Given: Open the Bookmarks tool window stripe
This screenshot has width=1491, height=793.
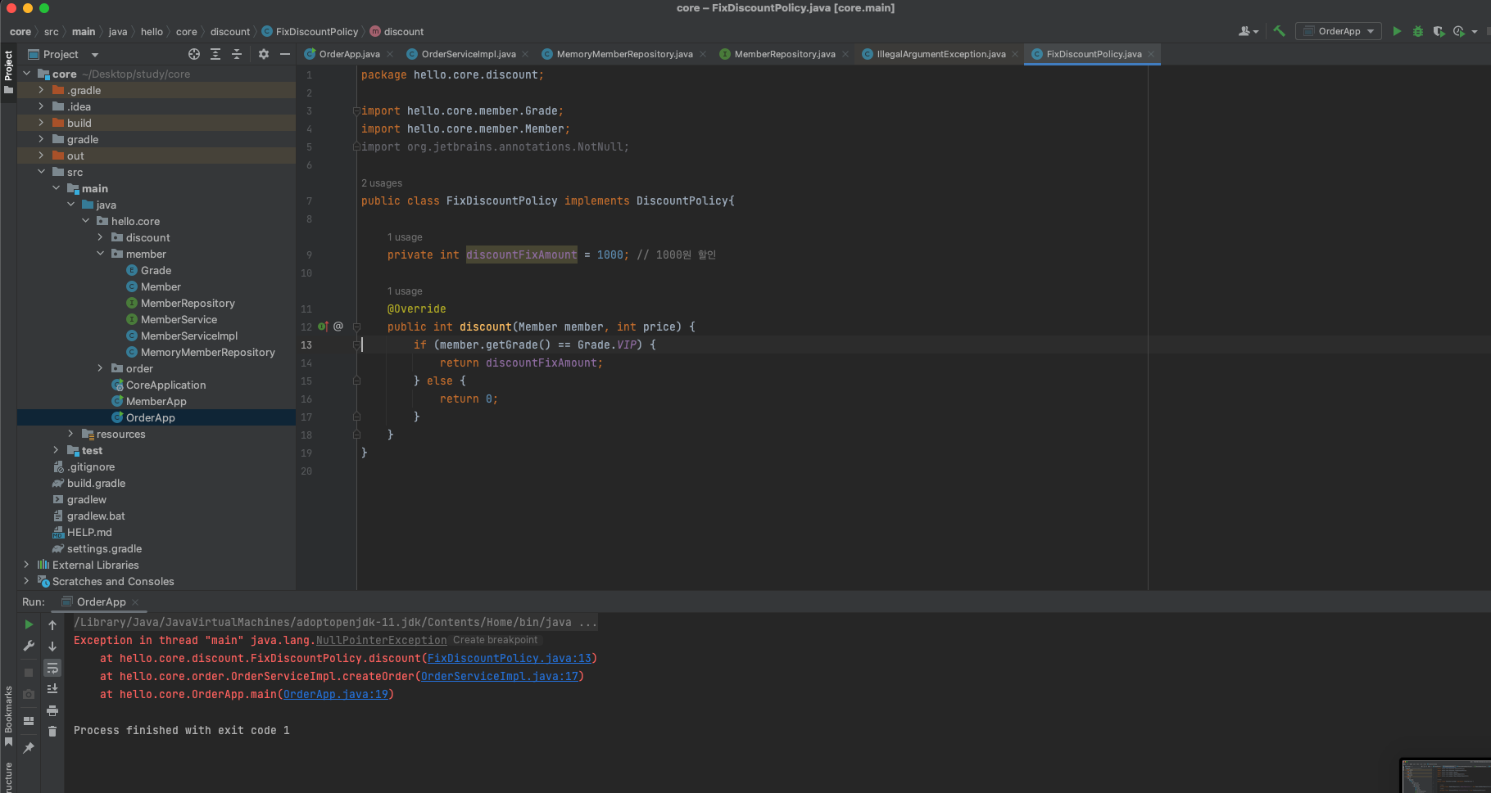Looking at the screenshot, I should tap(8, 715).
